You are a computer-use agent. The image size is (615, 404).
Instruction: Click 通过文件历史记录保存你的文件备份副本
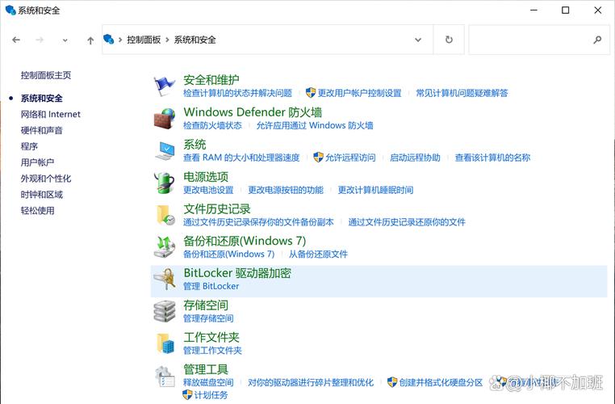(258, 222)
